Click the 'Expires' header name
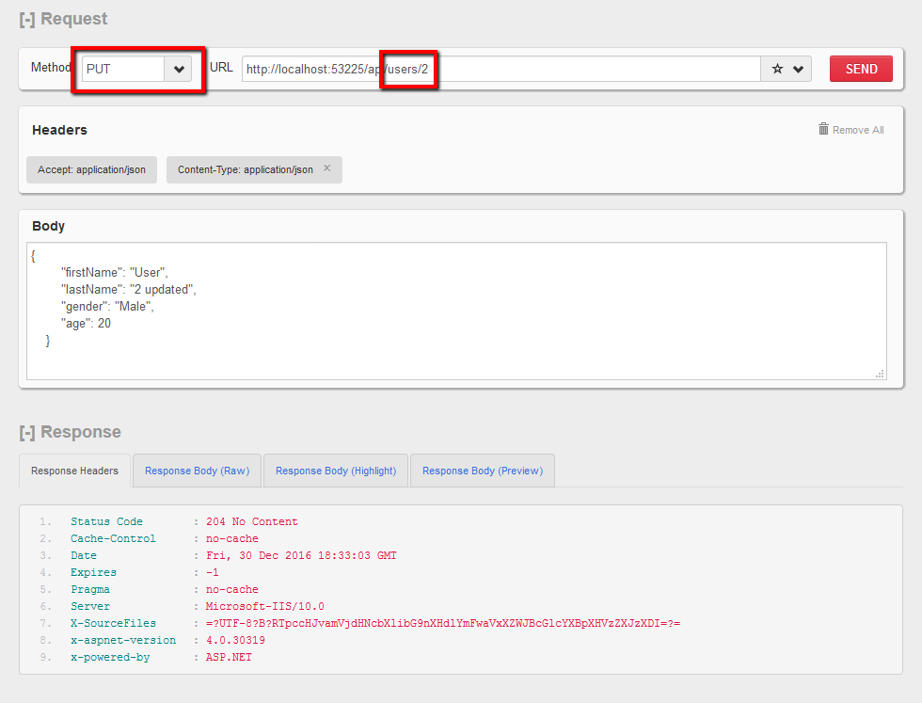Viewport: 922px width, 703px height. (x=93, y=573)
